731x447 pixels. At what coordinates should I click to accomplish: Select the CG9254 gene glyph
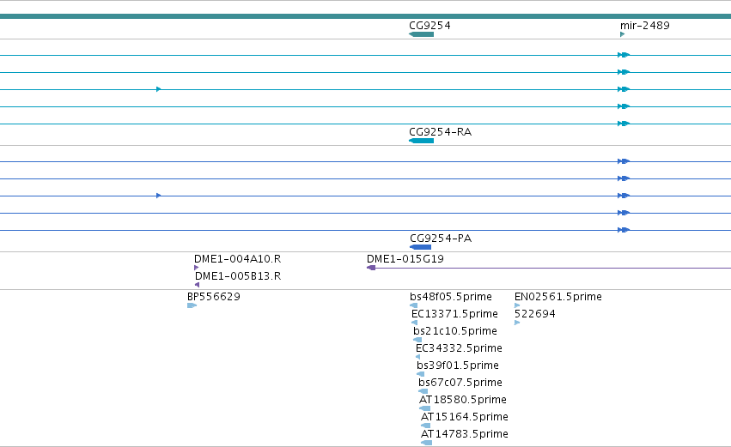pyautogui.click(x=422, y=34)
